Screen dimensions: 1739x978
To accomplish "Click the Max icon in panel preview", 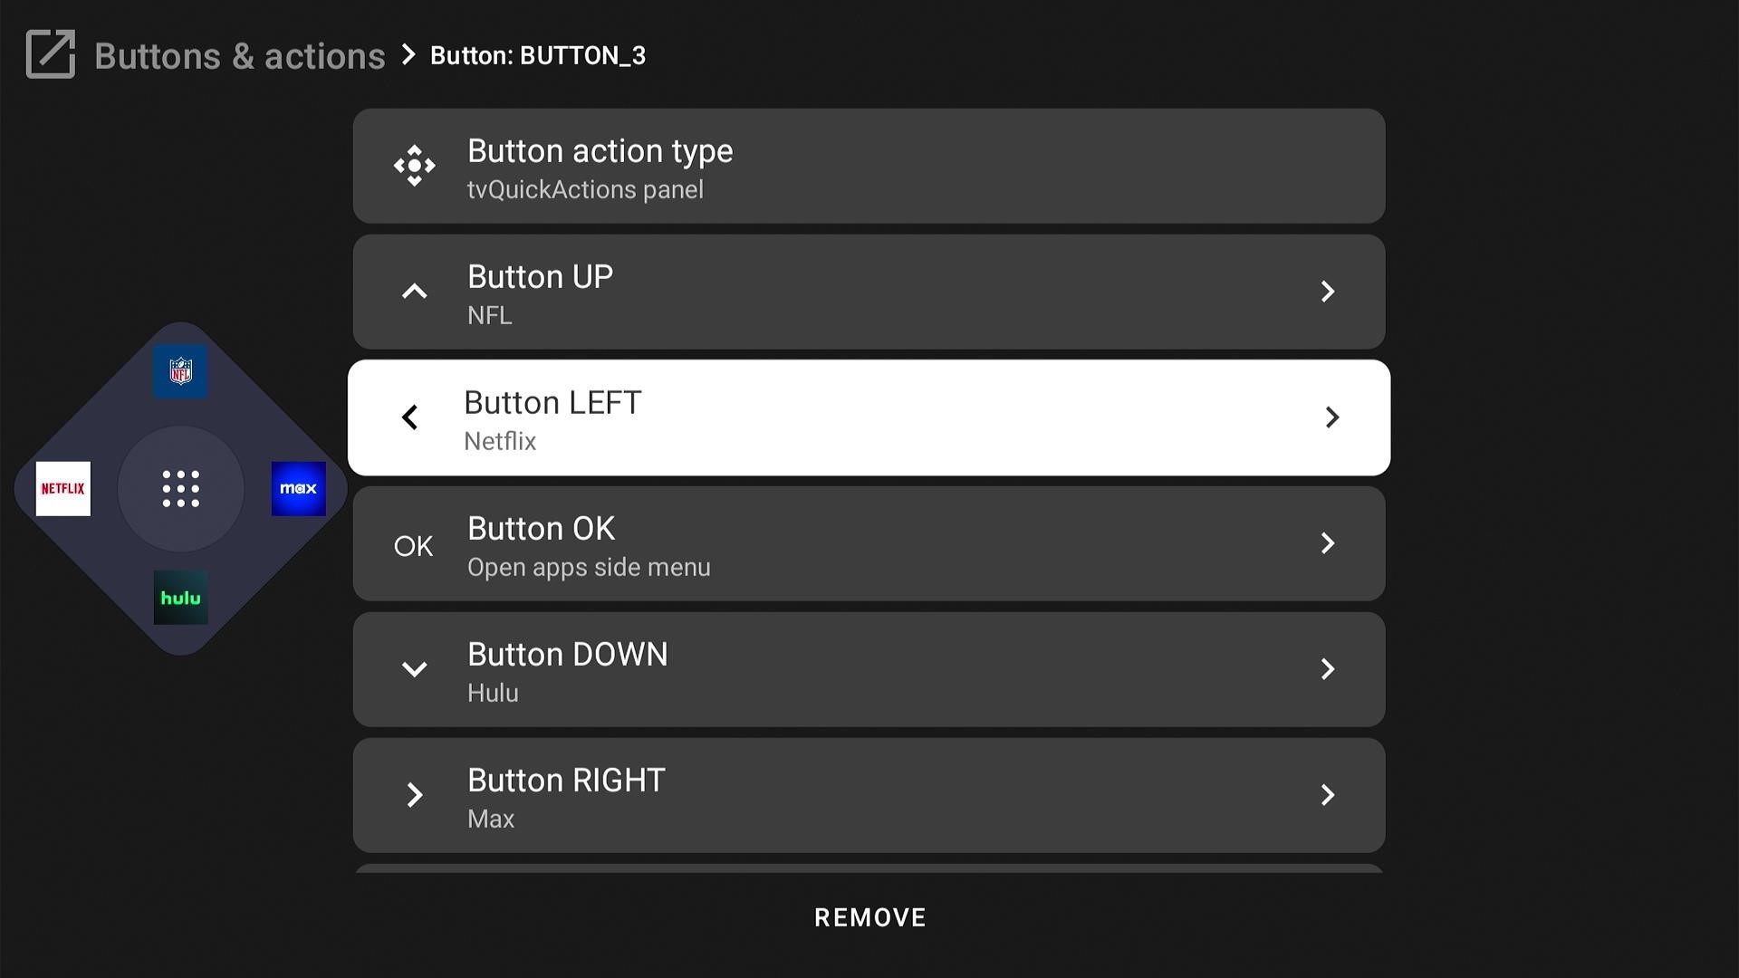I will (x=298, y=489).
